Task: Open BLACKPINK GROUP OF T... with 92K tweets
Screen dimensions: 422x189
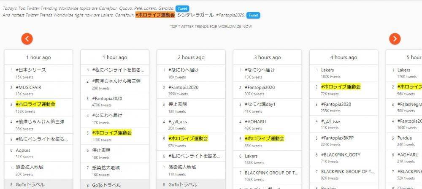Action: point(348,172)
